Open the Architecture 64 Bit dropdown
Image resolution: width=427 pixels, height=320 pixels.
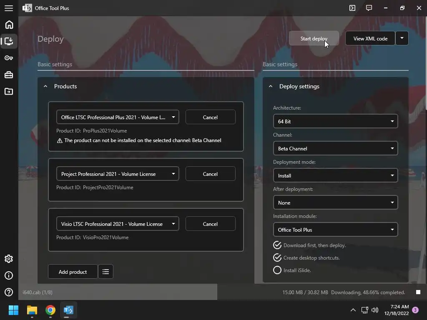tap(336, 121)
